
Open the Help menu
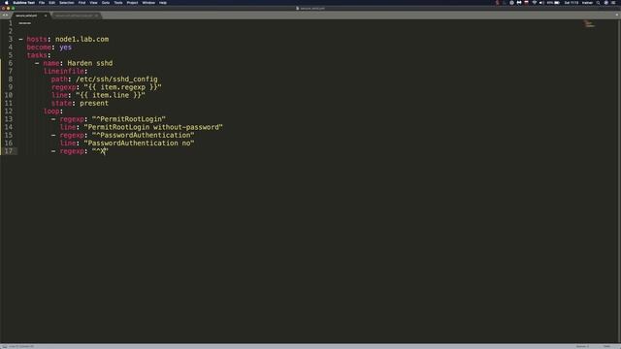(x=163, y=3)
